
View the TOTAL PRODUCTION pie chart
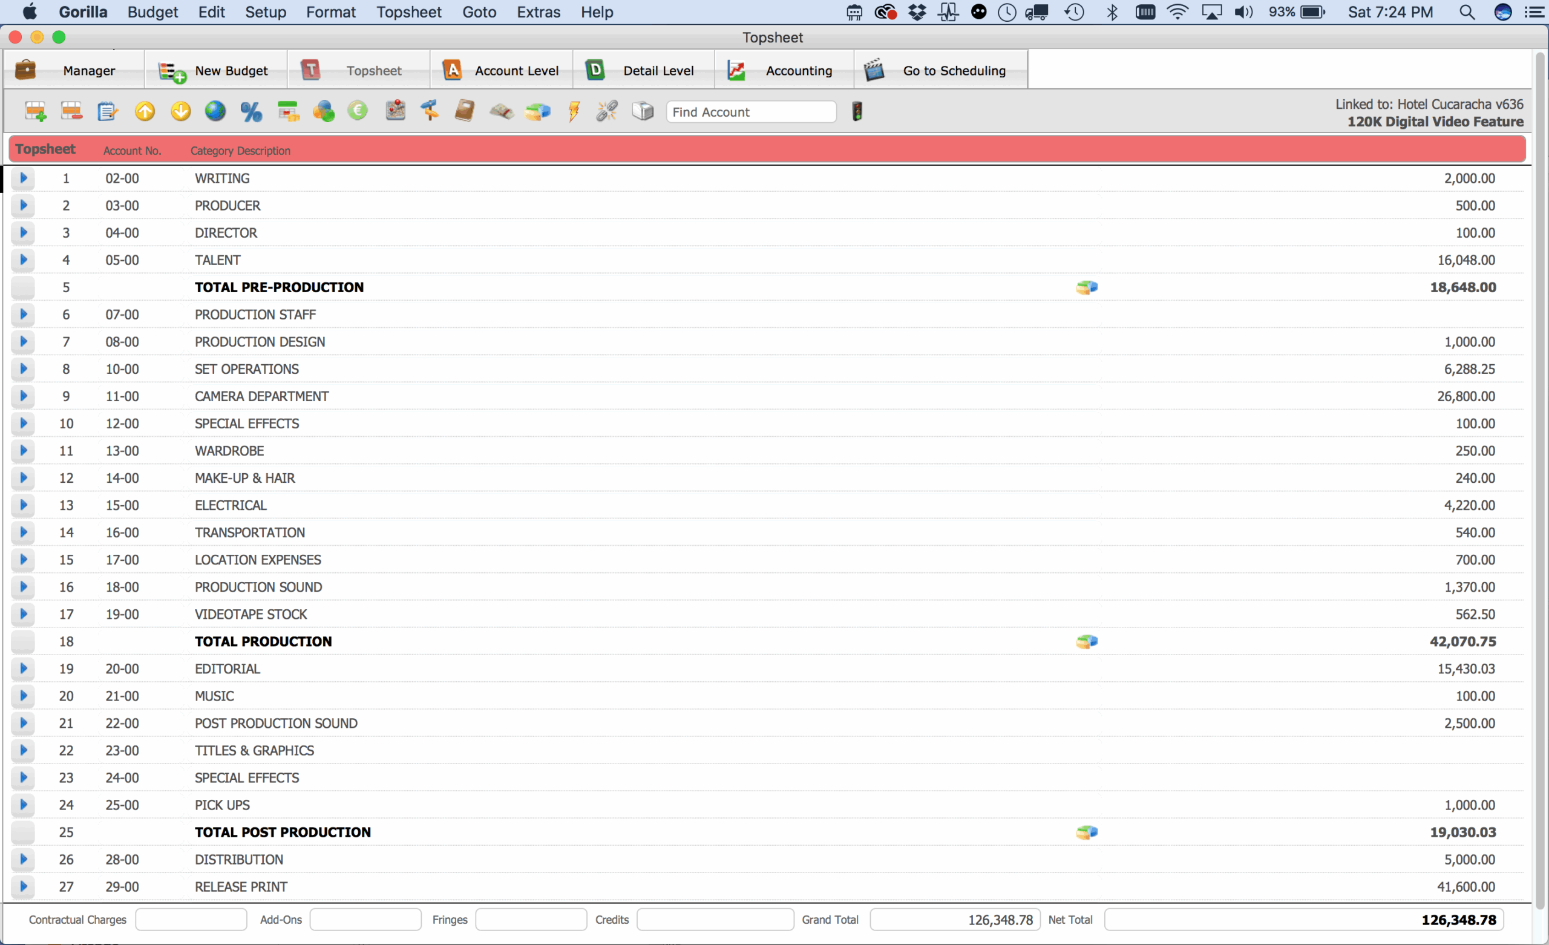pos(1086,641)
